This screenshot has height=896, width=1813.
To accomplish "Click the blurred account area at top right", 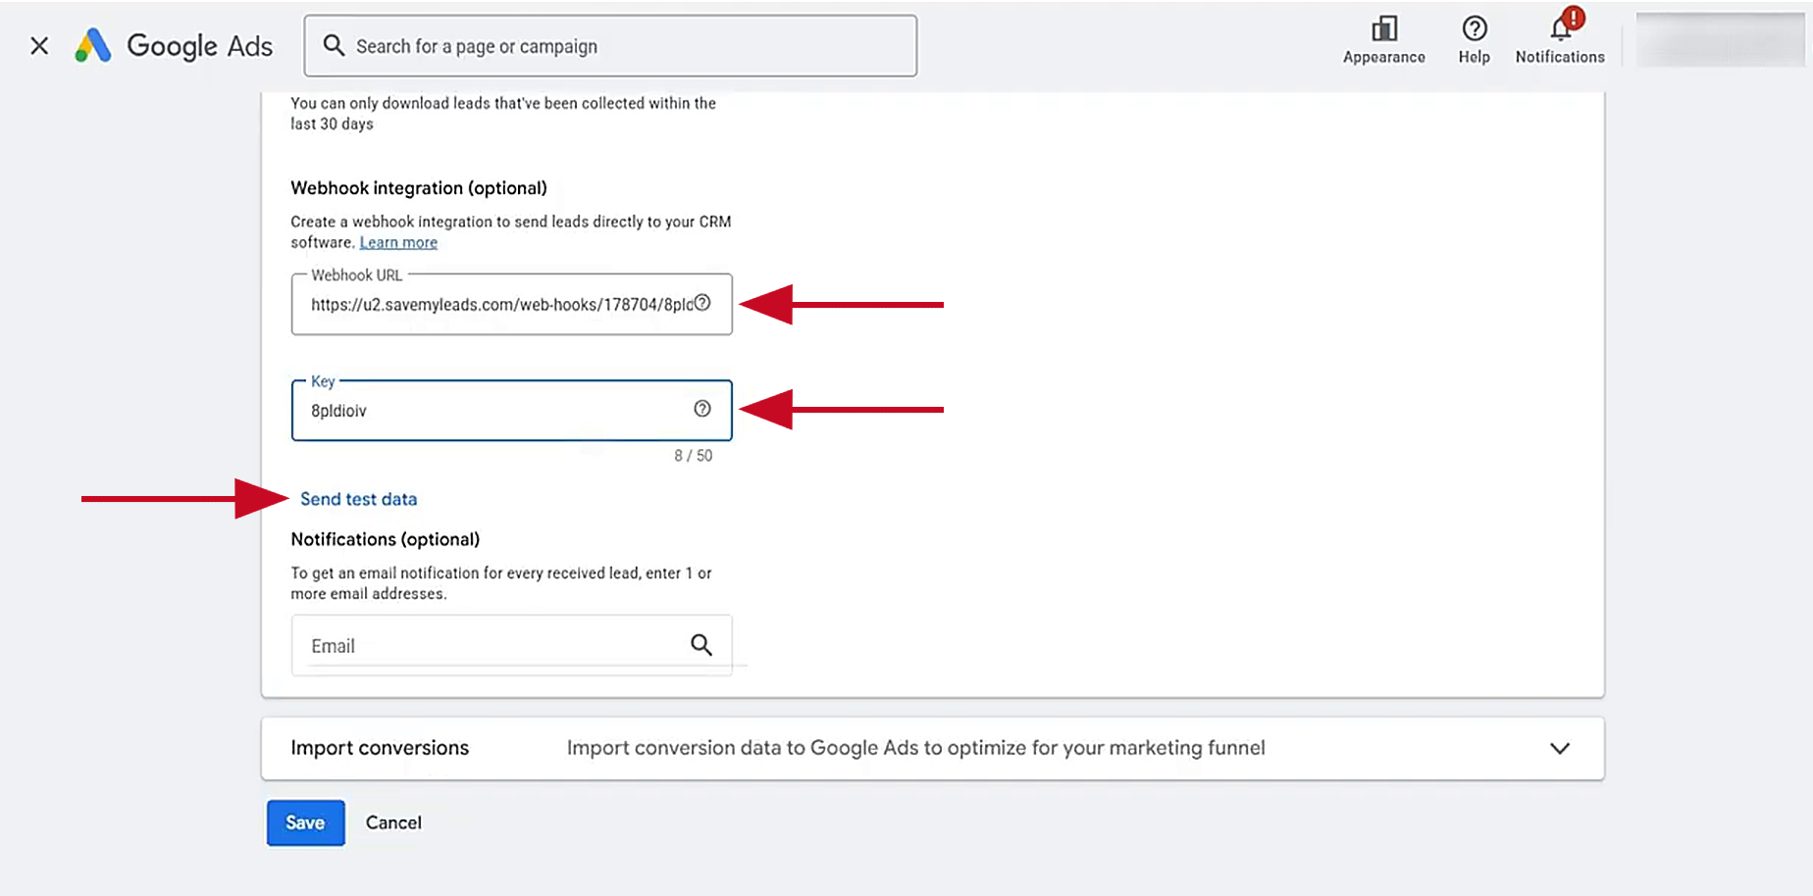I will 1721,40.
